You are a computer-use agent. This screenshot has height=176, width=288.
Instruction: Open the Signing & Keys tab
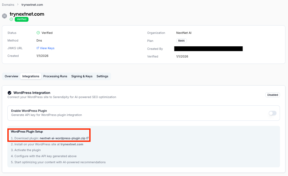pos(82,76)
